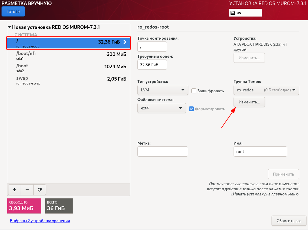Open the Группа Томов ro_redos dropdown
Screen dimensions: 308x230
point(266,90)
